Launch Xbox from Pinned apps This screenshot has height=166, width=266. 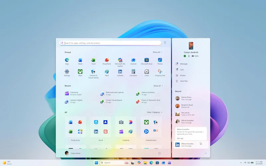80,73
